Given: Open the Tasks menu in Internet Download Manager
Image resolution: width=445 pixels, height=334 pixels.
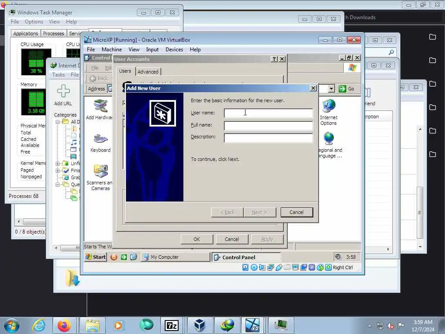Looking at the screenshot, I should [x=59, y=75].
